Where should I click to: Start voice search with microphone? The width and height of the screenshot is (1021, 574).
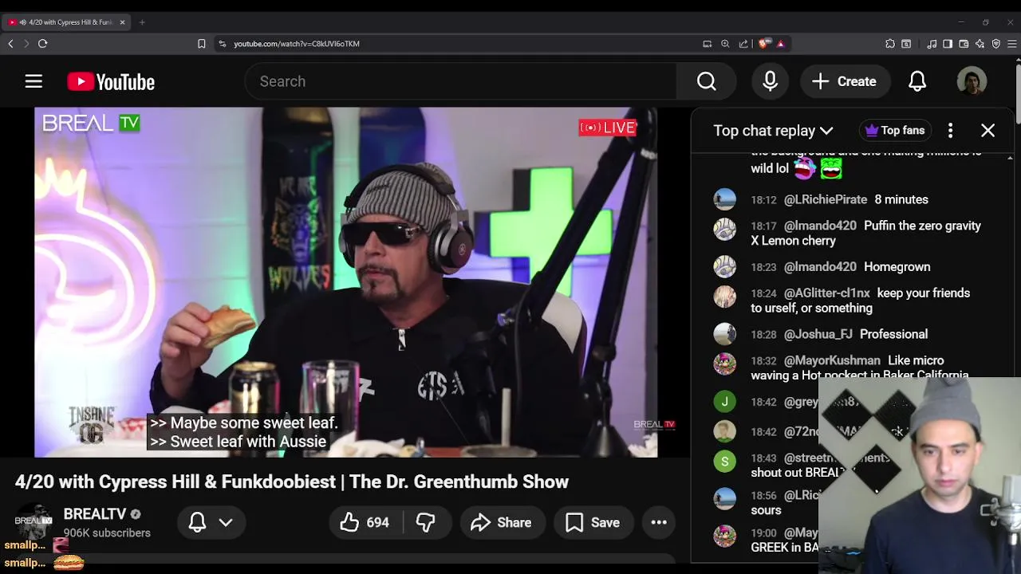coord(770,81)
